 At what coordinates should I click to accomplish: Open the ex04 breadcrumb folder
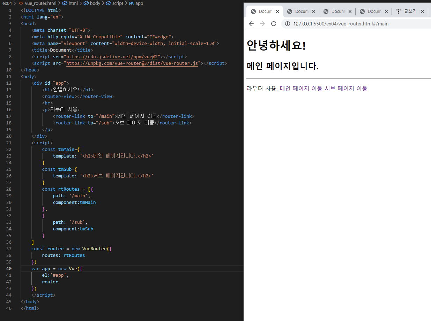pyautogui.click(x=7, y=3)
